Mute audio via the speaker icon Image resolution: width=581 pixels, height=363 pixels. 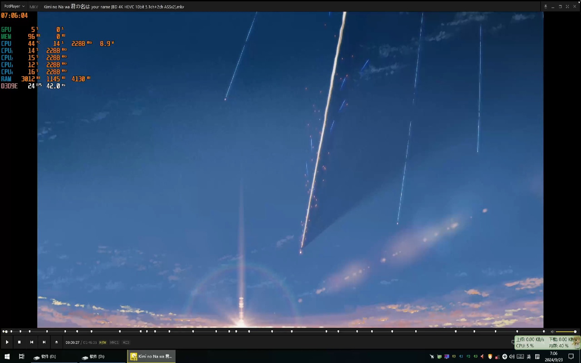(x=552, y=332)
